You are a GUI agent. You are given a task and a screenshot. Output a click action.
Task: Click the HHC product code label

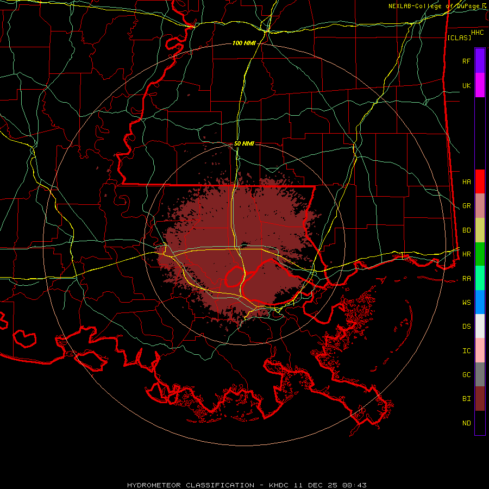477,33
